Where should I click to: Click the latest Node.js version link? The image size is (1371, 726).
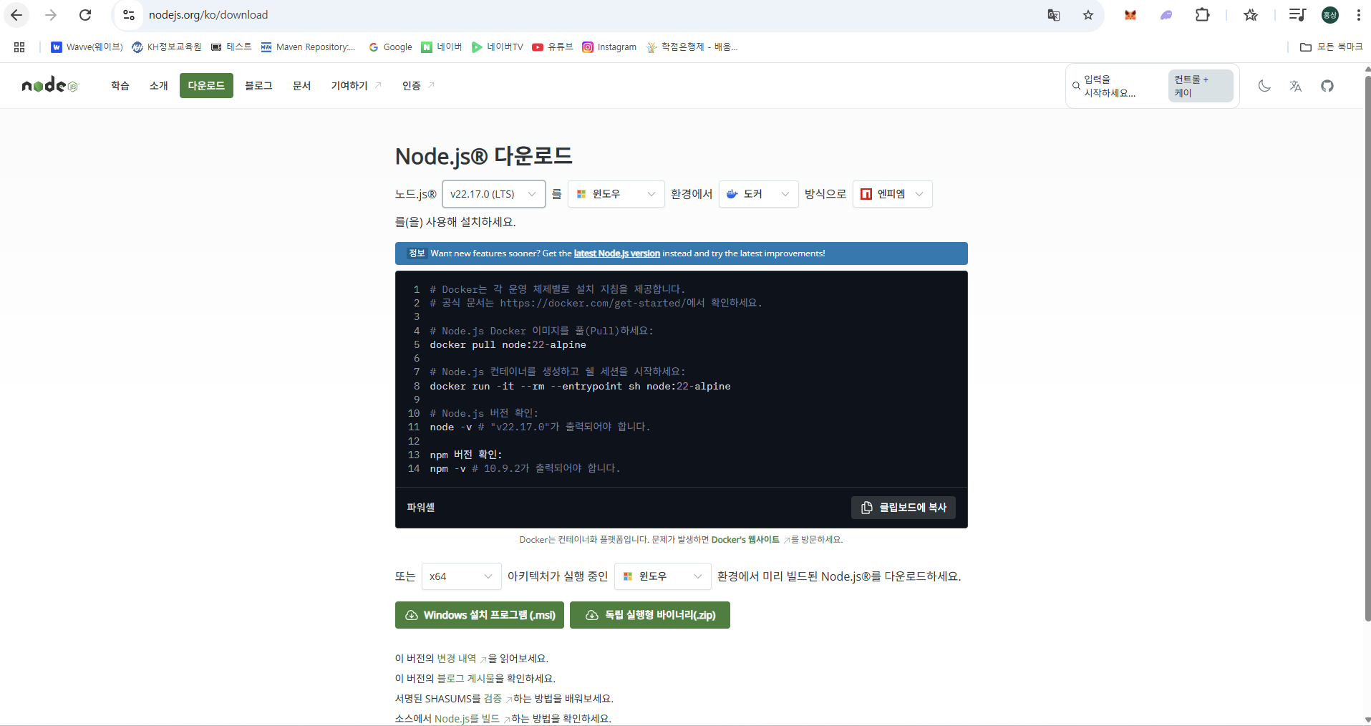tap(616, 253)
